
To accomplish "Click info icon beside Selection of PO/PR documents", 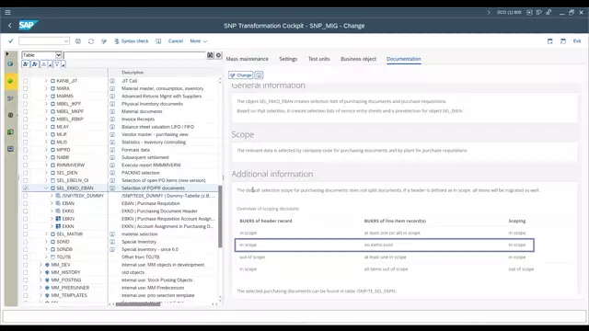I will [x=112, y=188].
